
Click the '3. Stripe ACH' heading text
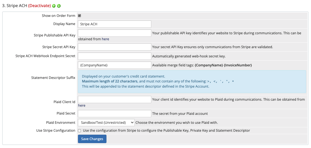point(15,6)
